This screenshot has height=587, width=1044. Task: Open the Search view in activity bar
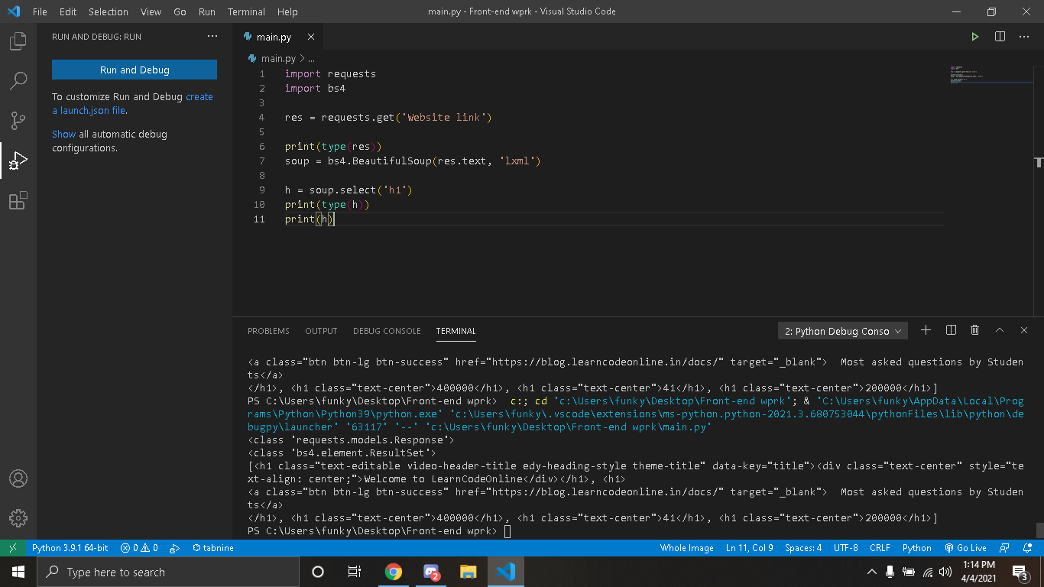(18, 81)
